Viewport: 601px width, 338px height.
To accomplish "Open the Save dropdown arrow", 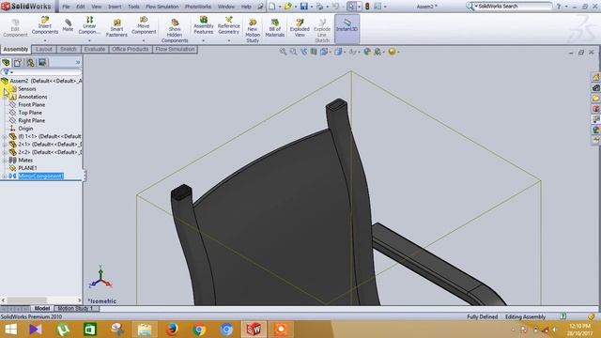I will click(x=311, y=7).
